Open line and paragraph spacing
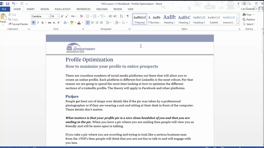 pyautogui.click(x=108, y=23)
